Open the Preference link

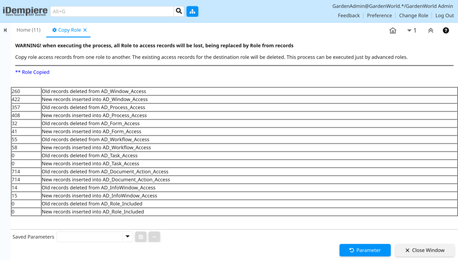[x=379, y=16]
